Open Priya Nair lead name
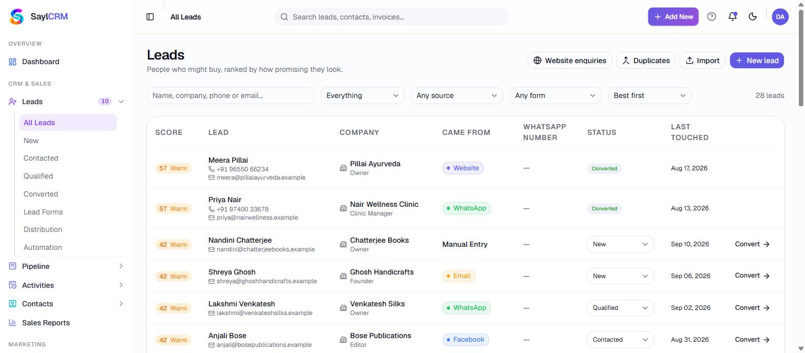The image size is (805, 353). click(225, 200)
